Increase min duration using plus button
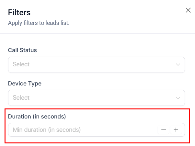The width and height of the screenshot is (195, 146). [176, 130]
